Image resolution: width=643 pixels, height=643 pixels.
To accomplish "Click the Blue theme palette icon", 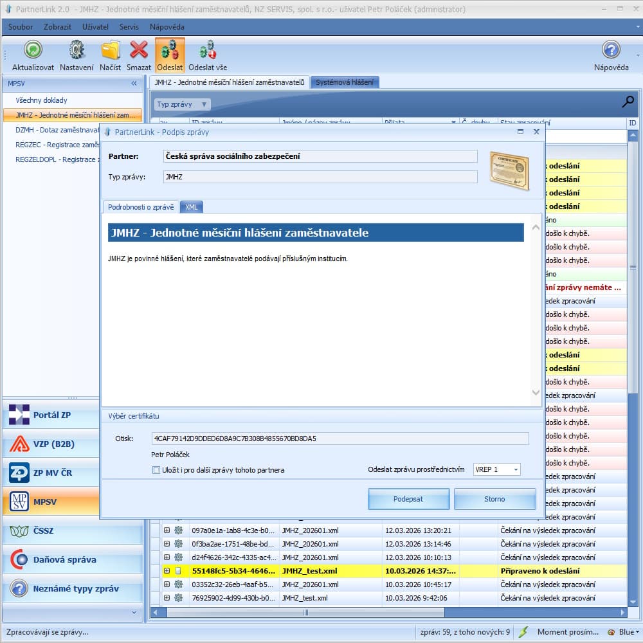I will click(x=611, y=632).
